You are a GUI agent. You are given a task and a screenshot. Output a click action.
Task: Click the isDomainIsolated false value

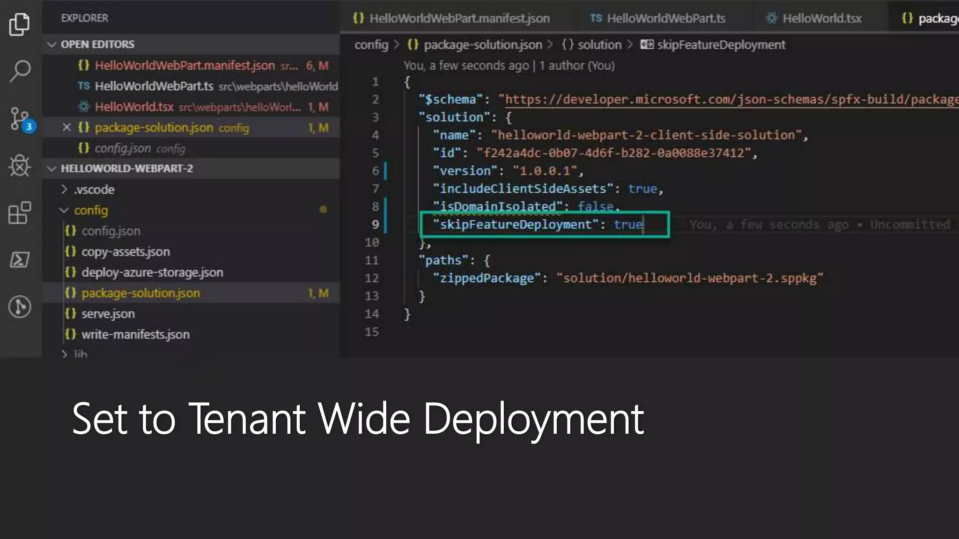pyautogui.click(x=595, y=206)
